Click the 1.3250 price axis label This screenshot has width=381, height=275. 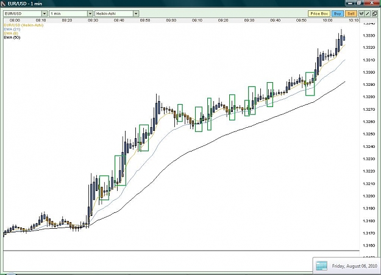click(x=369, y=134)
